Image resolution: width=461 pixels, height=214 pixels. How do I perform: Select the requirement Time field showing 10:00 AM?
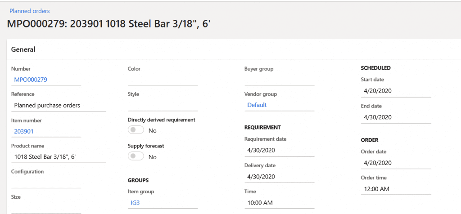(279, 203)
